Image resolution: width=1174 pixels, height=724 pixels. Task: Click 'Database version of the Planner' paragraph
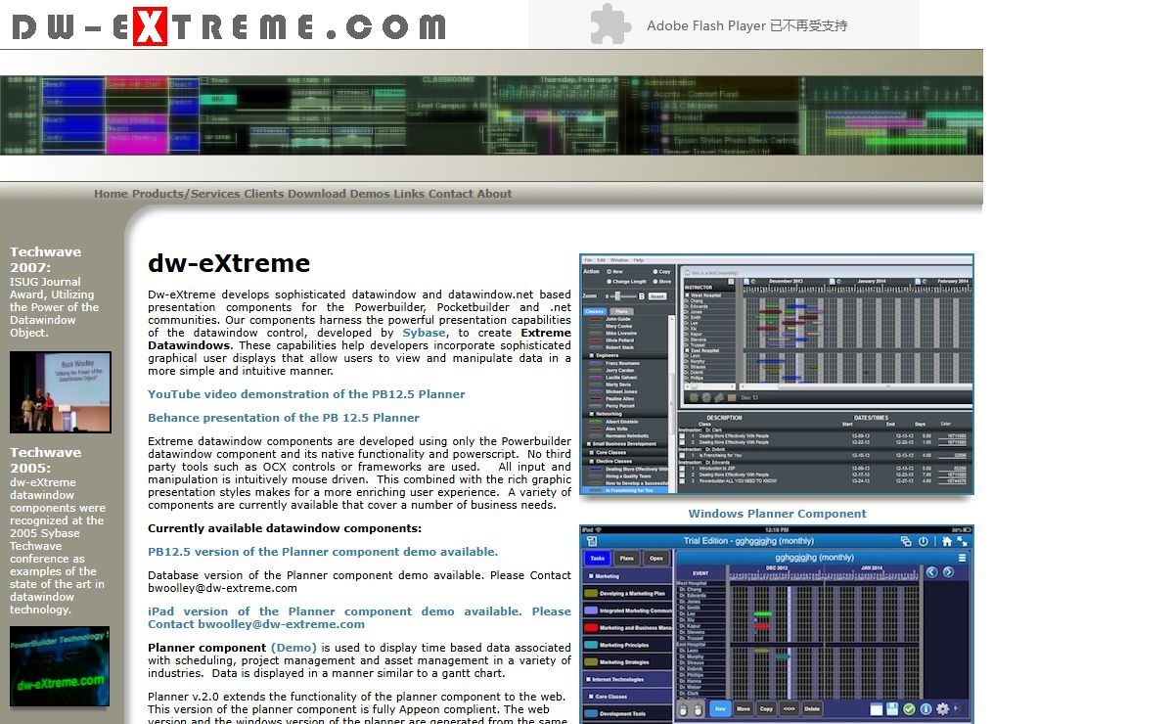[x=359, y=582]
